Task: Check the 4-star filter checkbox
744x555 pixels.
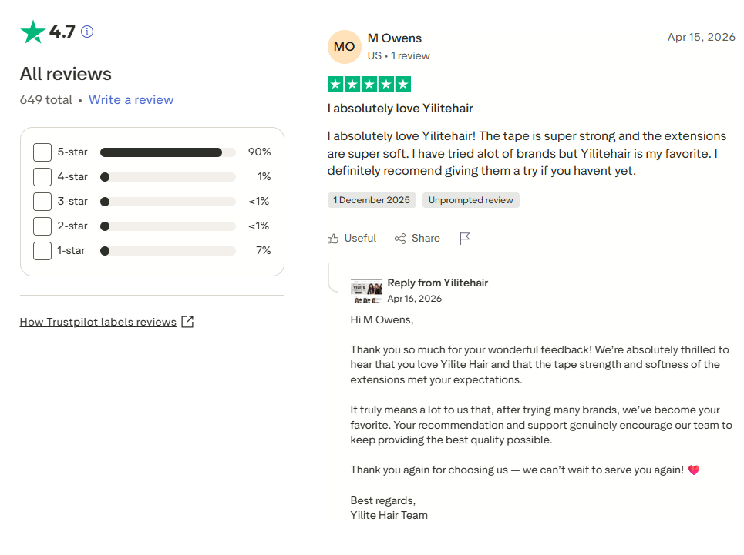Action: (42, 177)
